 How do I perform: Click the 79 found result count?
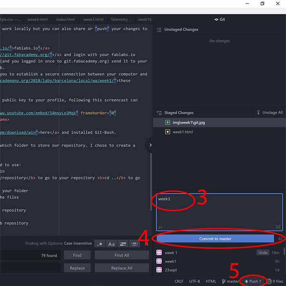point(49,255)
